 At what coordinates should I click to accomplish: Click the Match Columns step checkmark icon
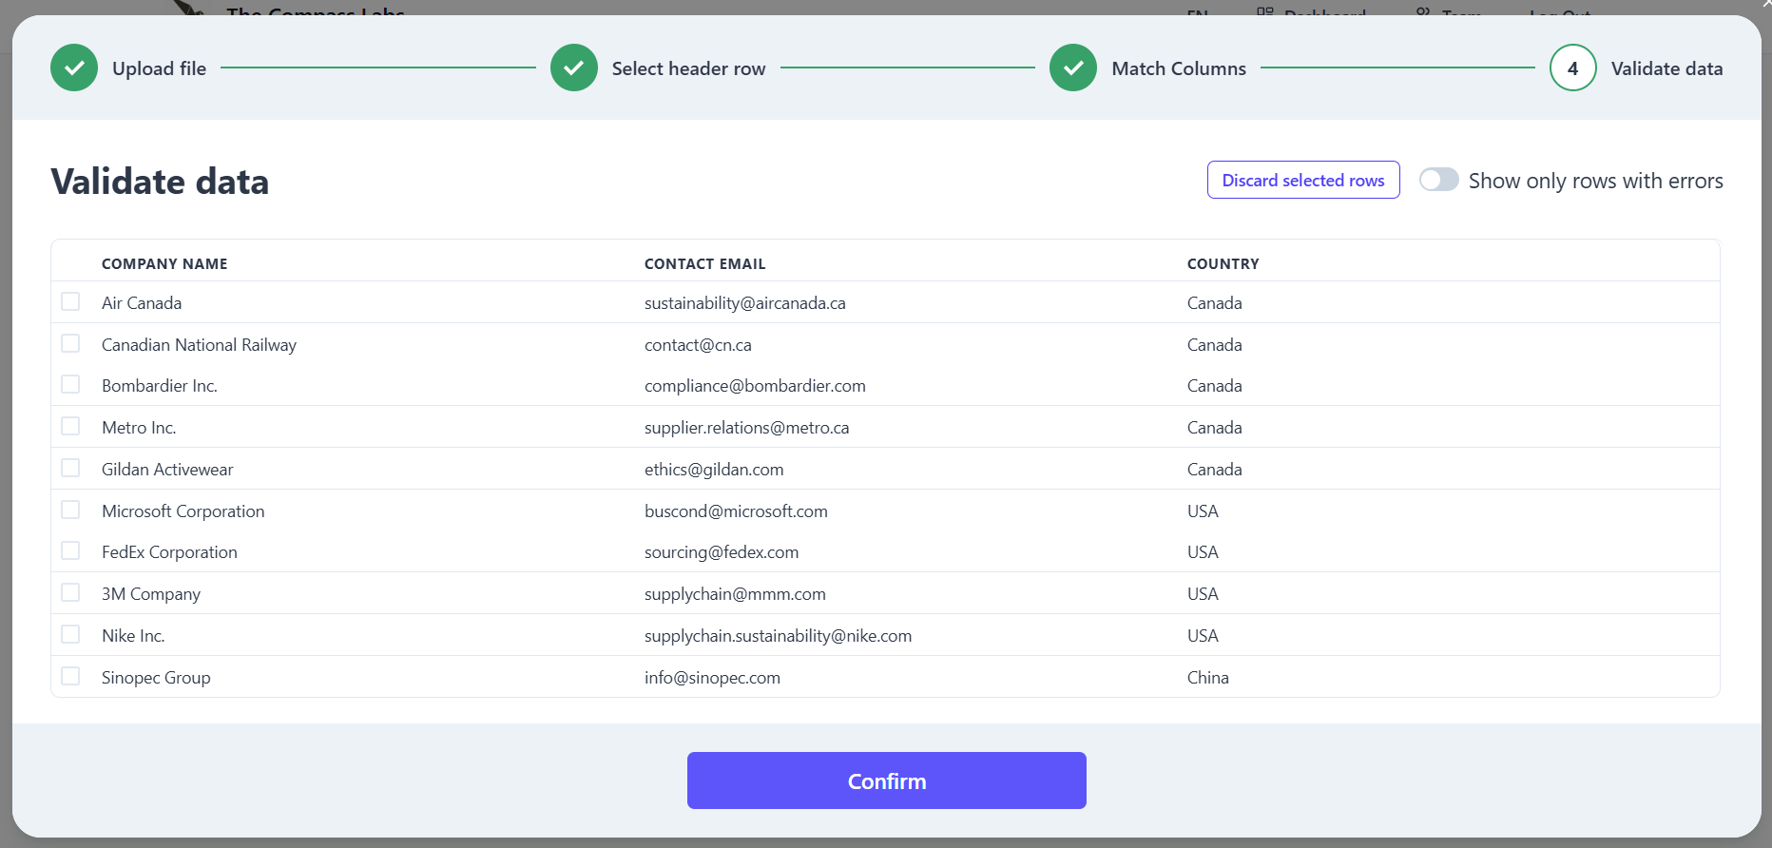[1073, 67]
